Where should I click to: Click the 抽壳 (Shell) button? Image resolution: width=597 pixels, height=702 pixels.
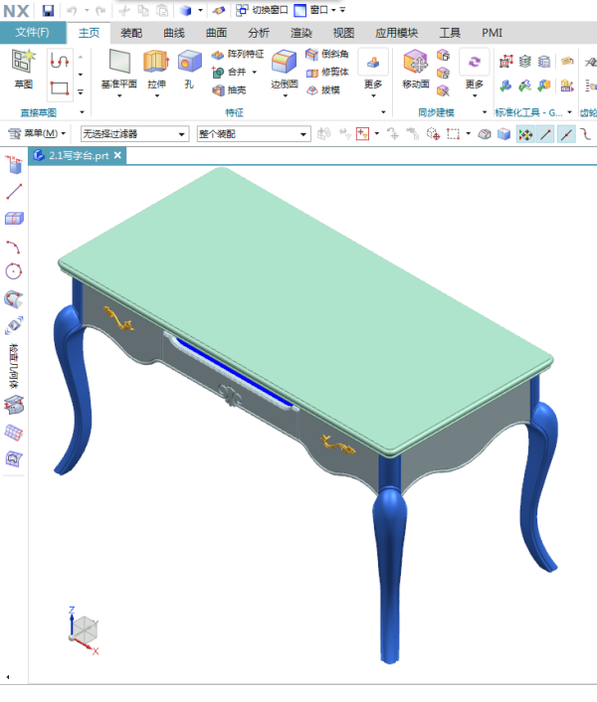pyautogui.click(x=230, y=89)
